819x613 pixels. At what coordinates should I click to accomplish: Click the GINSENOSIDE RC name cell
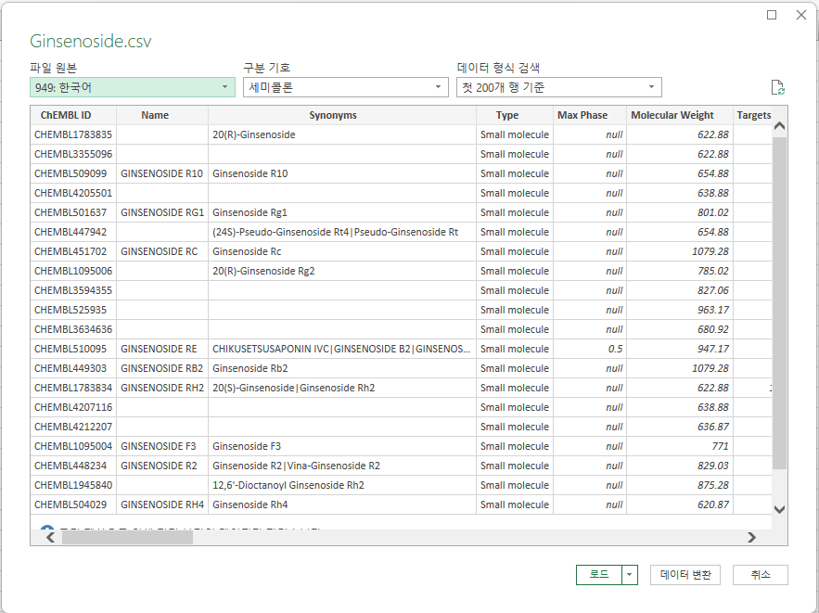point(162,251)
